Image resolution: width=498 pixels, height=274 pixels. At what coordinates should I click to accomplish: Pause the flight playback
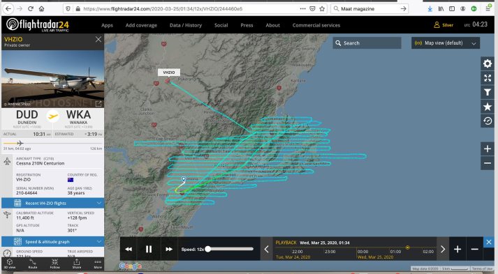(x=148, y=250)
